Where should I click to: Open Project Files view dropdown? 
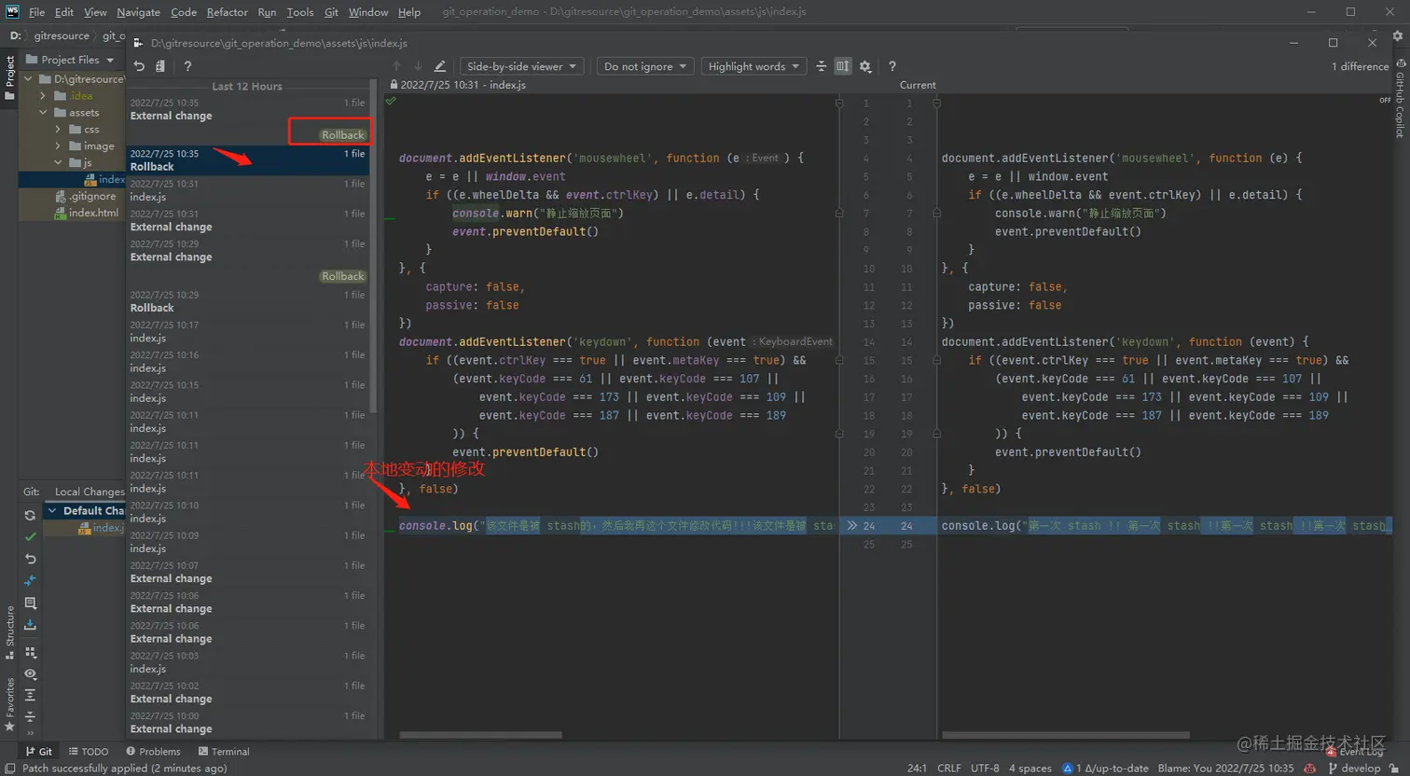pyautogui.click(x=71, y=60)
